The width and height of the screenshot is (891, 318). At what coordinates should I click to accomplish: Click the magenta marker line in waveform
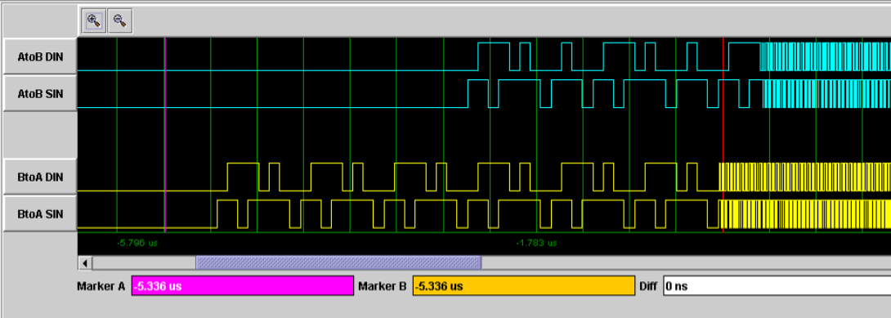coord(165,135)
